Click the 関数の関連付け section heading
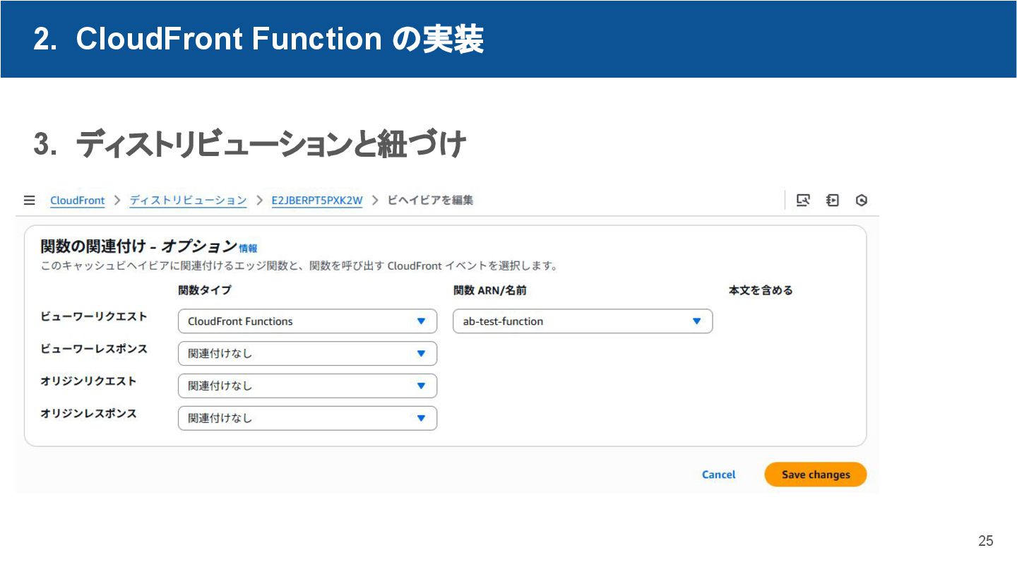 (x=138, y=246)
